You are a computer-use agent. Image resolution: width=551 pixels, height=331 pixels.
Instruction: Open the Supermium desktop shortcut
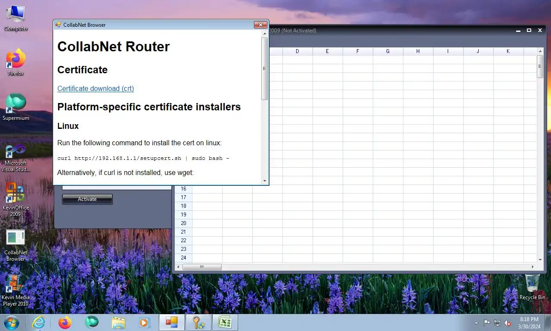point(16,108)
